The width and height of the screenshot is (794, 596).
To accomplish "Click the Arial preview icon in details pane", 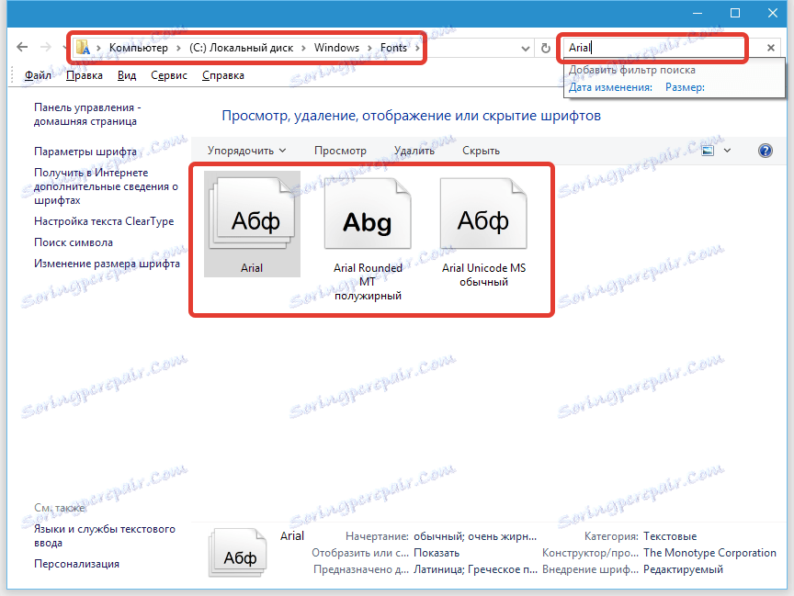I will coord(237,553).
